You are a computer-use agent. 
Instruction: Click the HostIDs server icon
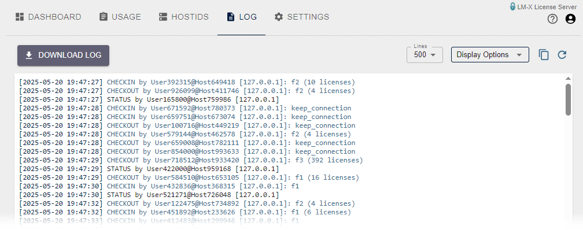point(163,17)
